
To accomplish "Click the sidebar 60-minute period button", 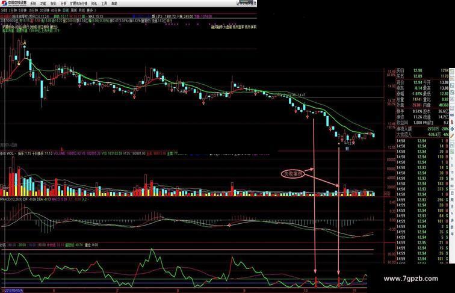I will (452, 186).
